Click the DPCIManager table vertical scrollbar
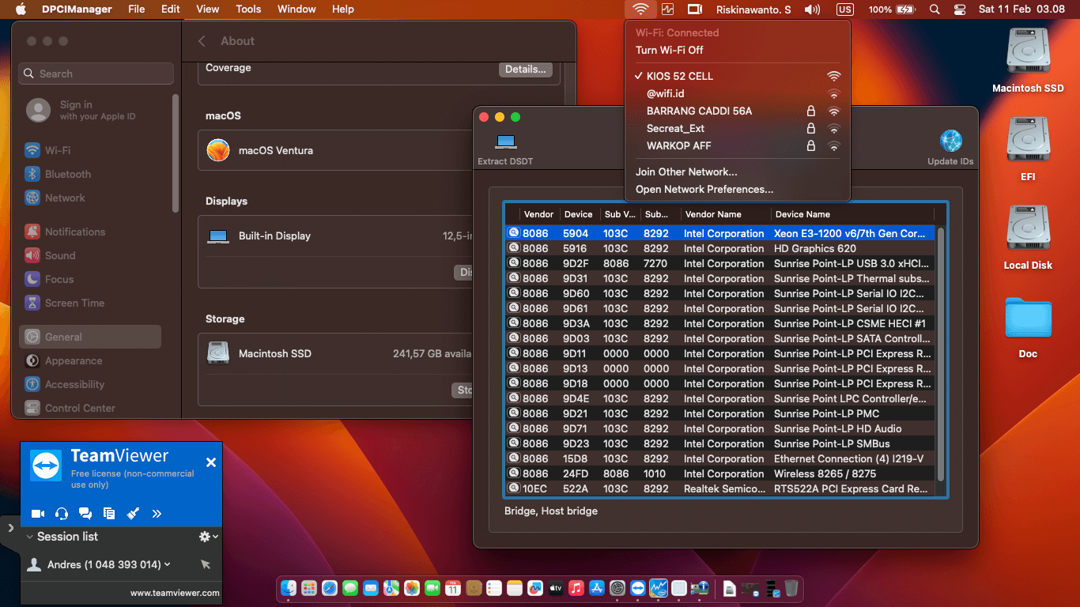The image size is (1080, 607). [941, 354]
